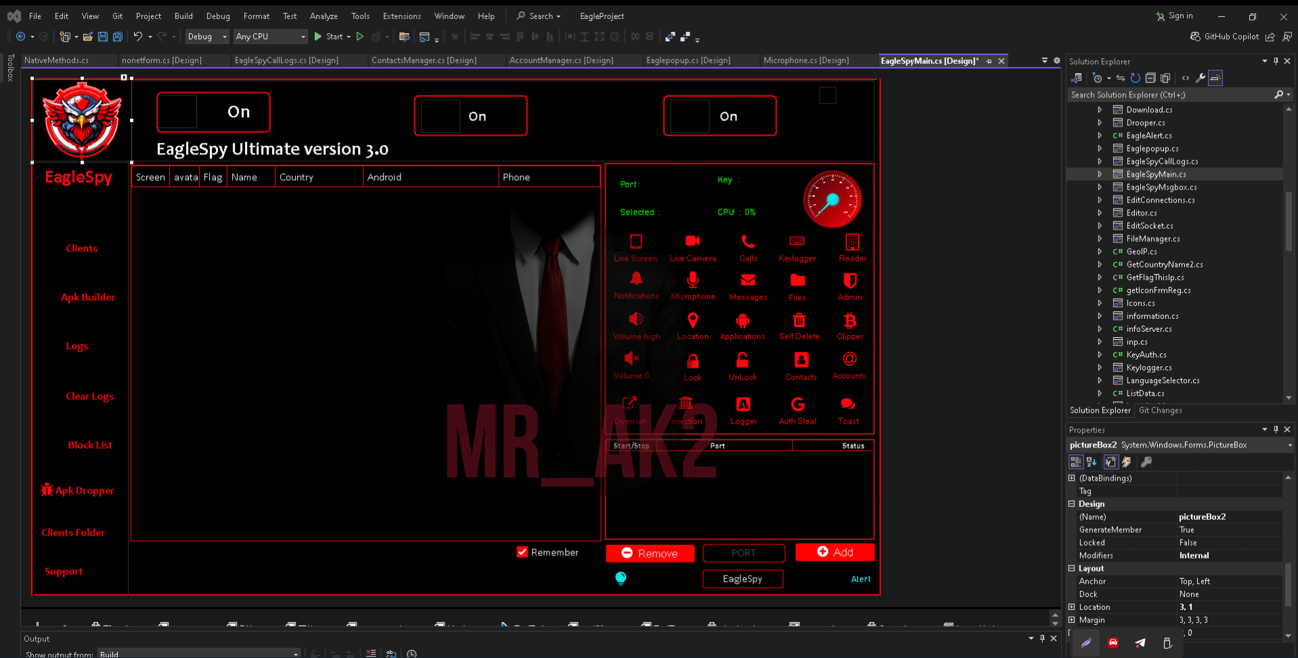
Task: Click the GitHub Copilot icon
Action: 1196,37
